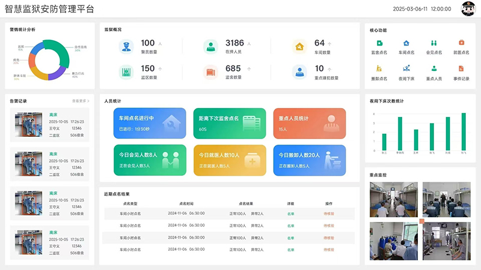481x270 pixels.
Task: Open the 监舍点名 core function icon
Action: (379, 43)
